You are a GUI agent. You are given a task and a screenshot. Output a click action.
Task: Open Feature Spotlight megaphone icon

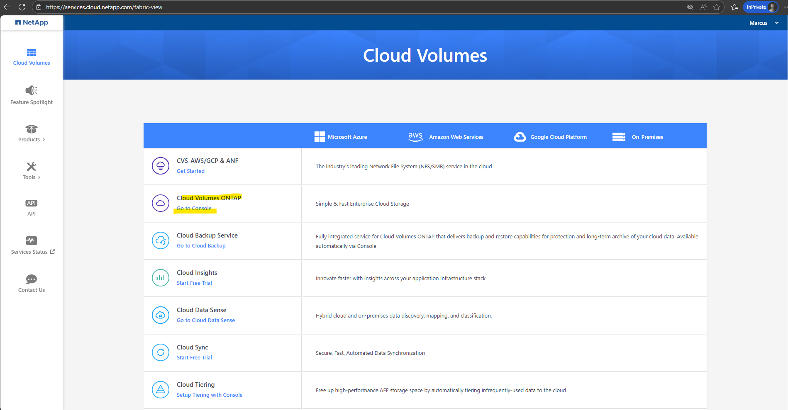point(32,90)
